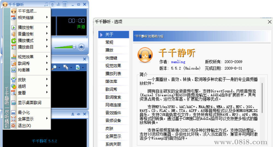The image size is (273, 147).
Task: Click the 00:00 time display
Action: 77,21
